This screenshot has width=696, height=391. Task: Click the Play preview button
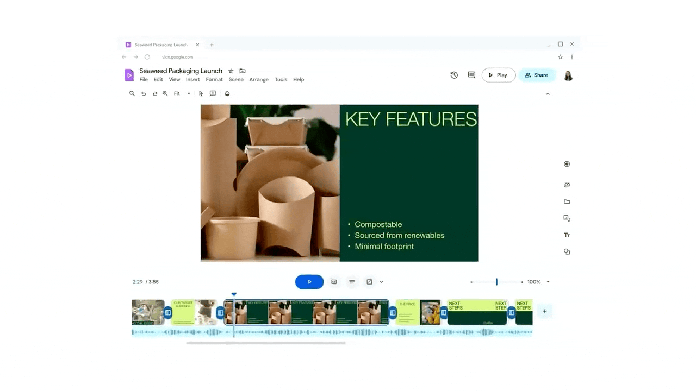tap(499, 75)
